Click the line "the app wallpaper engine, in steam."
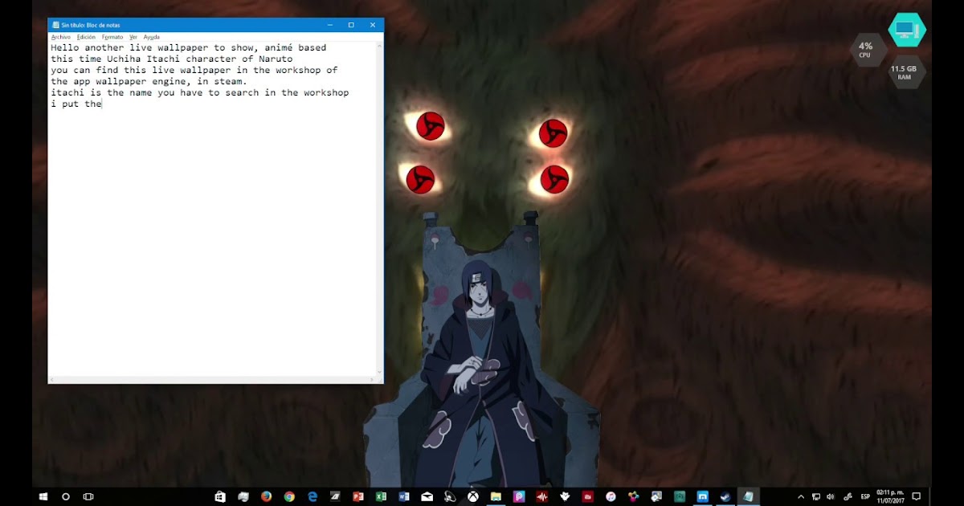 149,82
